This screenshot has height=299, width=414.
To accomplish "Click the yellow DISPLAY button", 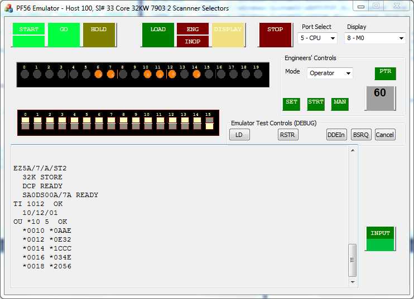I will click(228, 35).
